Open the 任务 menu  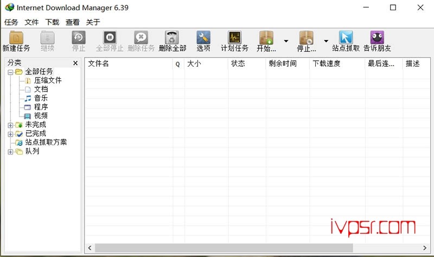11,22
